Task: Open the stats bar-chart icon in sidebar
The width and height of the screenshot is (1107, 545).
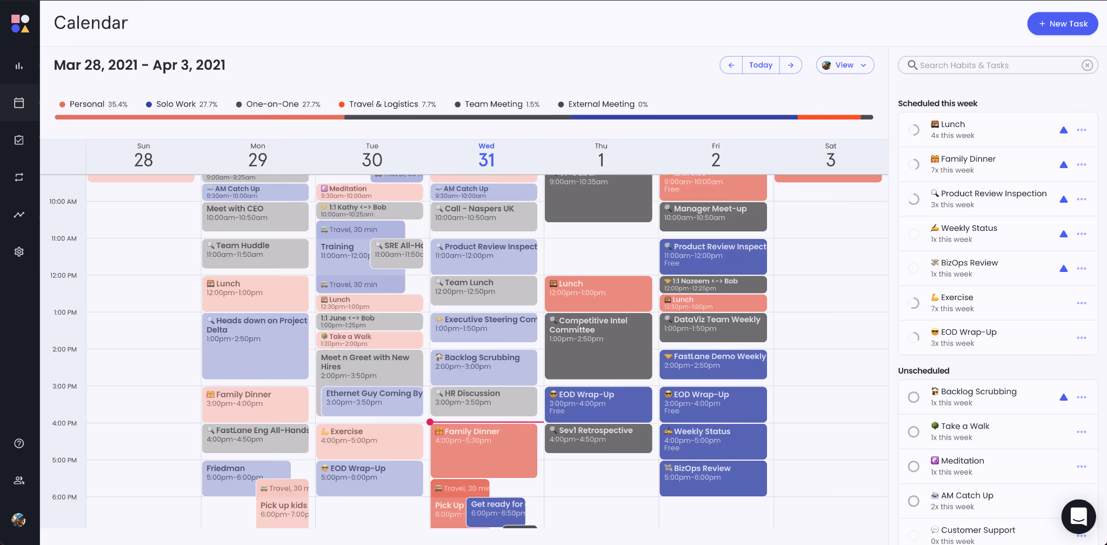Action: point(19,65)
